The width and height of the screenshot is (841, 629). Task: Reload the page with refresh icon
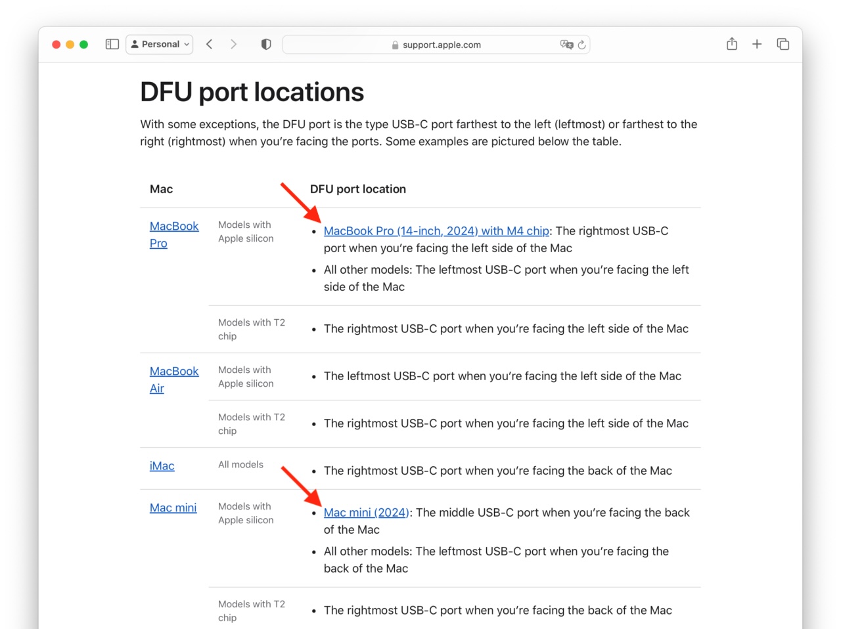coord(581,45)
